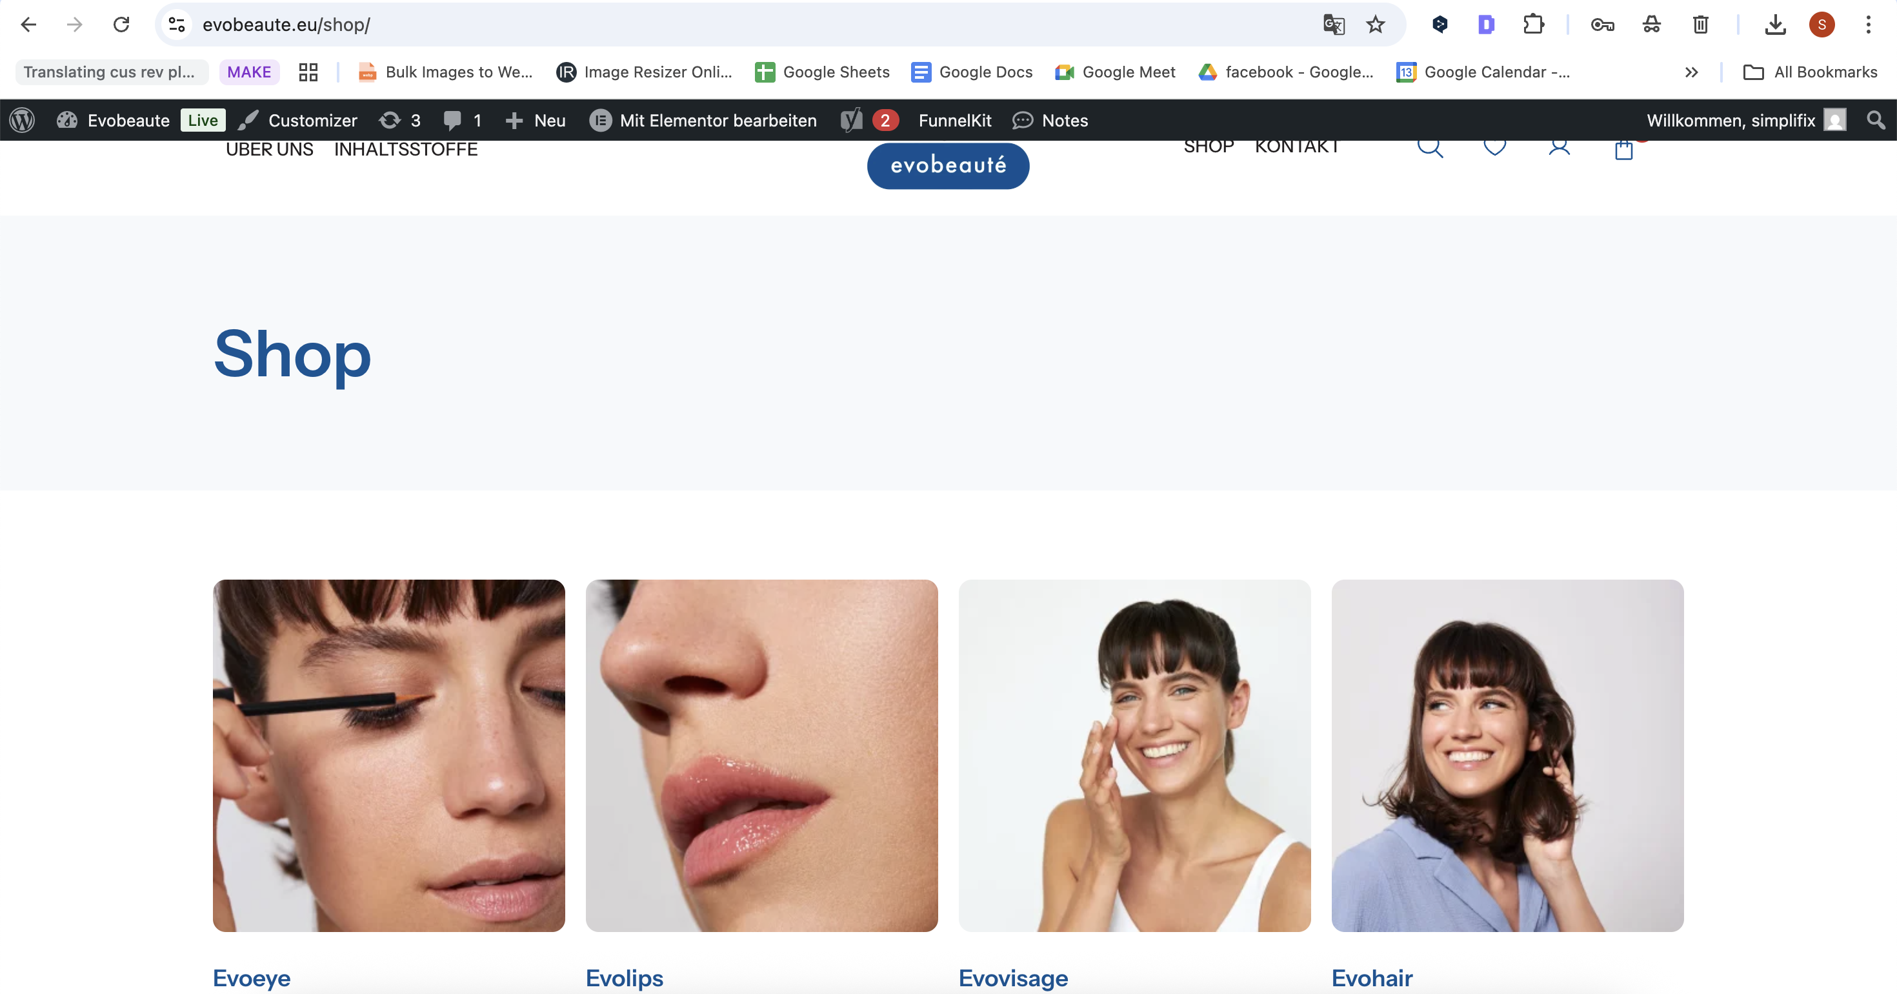Screen dimensions: 1897x994
Task: Open the Chrome profile avatar S
Action: click(1822, 25)
